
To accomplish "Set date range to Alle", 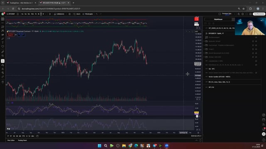I will (x=32, y=136).
